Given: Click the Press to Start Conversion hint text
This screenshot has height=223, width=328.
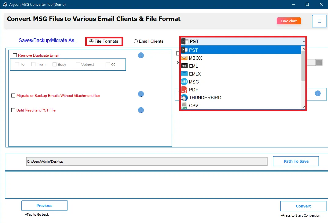Looking at the screenshot, I should click(x=300, y=215).
